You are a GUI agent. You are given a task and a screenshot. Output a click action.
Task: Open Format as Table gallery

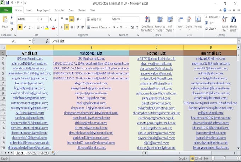[160, 24]
